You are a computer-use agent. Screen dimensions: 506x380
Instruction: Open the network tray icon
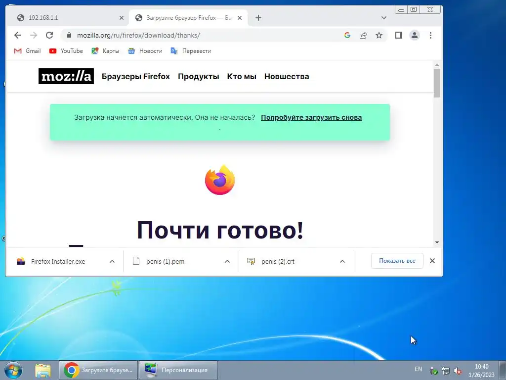(x=446, y=371)
